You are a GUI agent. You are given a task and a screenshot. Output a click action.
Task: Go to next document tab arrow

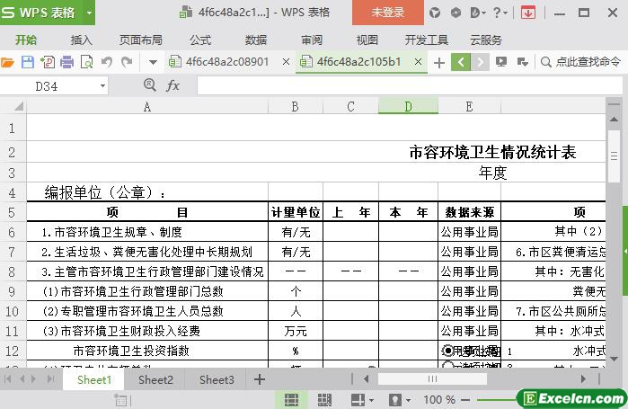[480, 62]
